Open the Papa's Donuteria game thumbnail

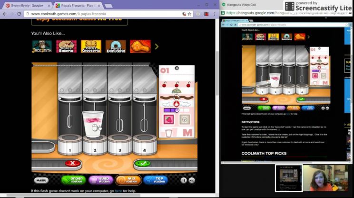coord(116,46)
